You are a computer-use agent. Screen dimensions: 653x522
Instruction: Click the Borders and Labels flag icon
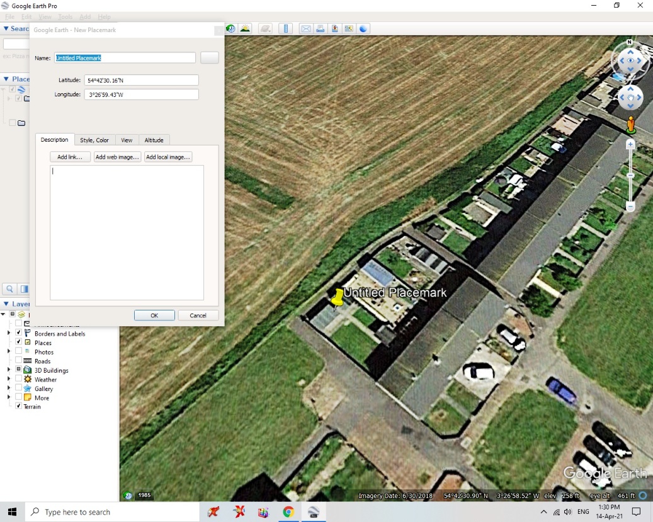(x=28, y=333)
